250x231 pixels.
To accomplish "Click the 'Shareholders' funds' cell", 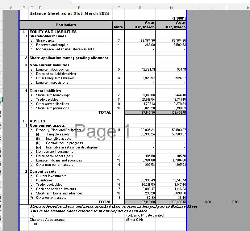I will pos(48,36).
